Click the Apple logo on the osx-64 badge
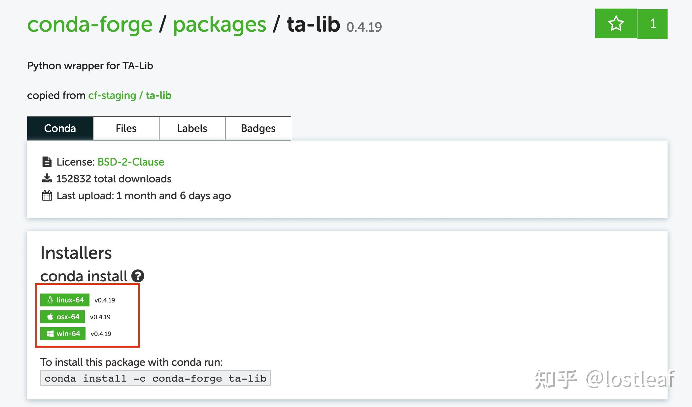692x407 pixels. [x=50, y=317]
